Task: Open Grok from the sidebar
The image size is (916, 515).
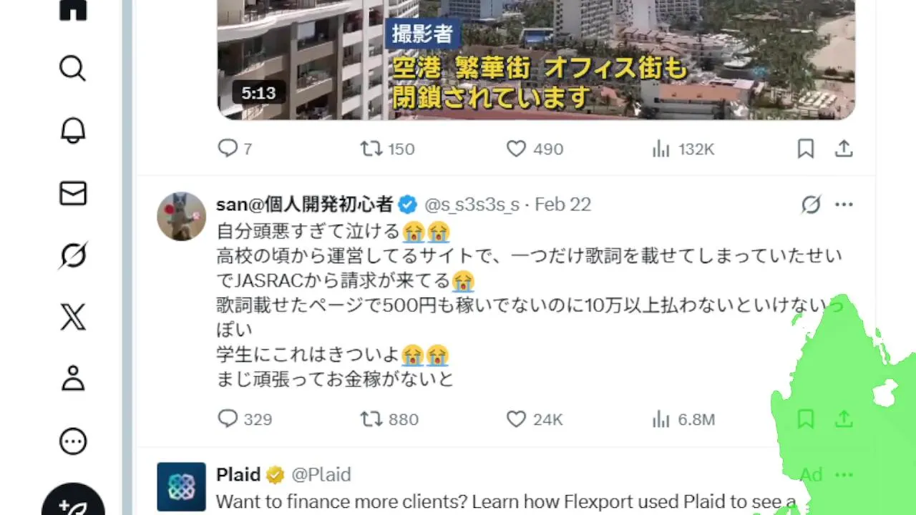Action: click(72, 255)
